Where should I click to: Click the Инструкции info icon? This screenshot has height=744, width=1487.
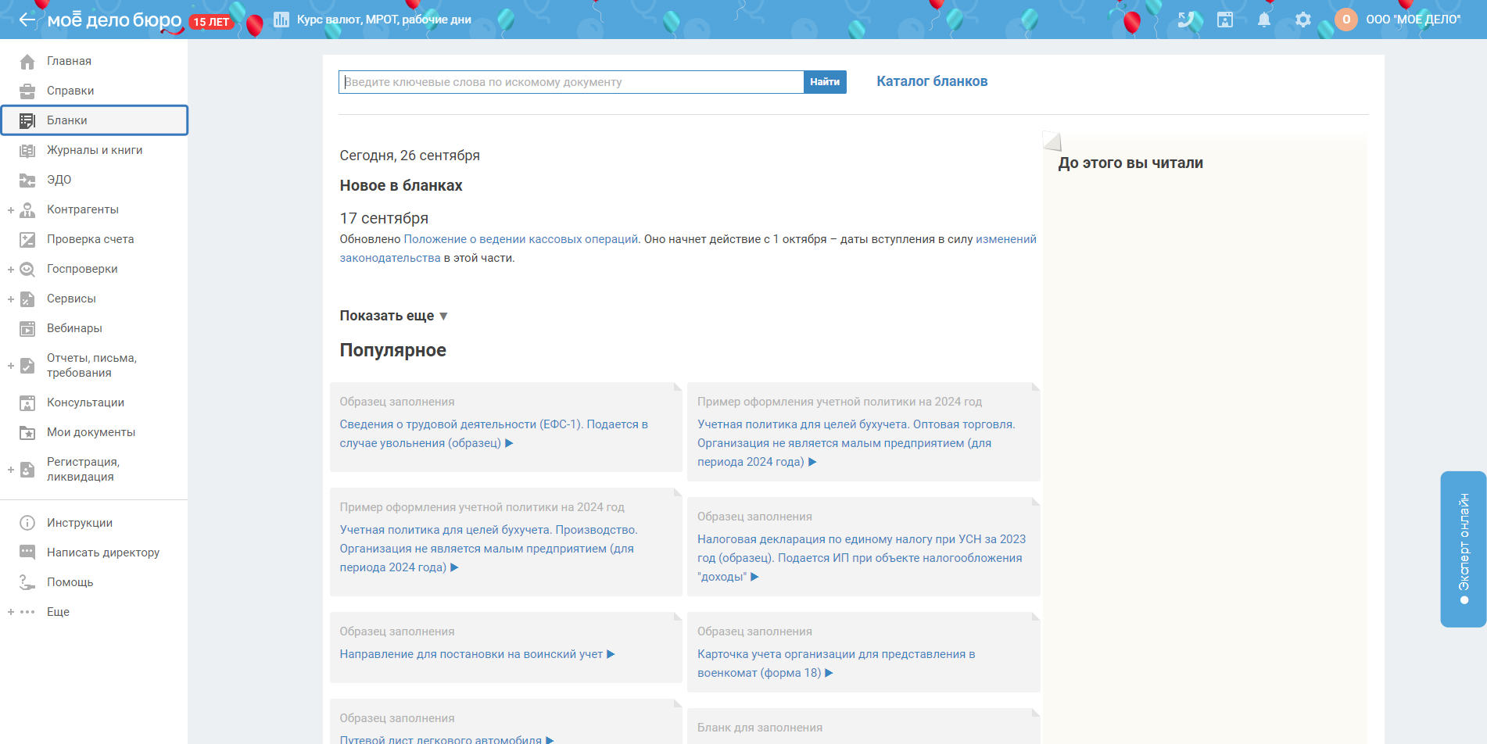click(x=27, y=523)
